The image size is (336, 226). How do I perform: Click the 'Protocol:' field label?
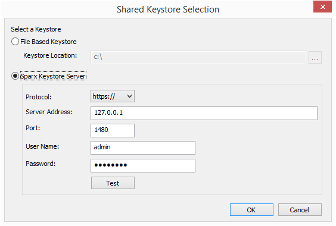38,97
